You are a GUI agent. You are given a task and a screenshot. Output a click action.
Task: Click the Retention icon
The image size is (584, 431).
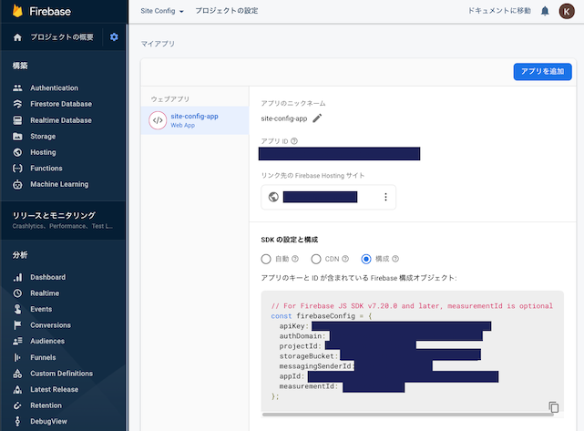(x=17, y=405)
